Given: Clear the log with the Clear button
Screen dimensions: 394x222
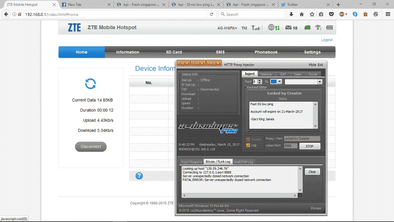Looking at the screenshot, I should 312,172.
